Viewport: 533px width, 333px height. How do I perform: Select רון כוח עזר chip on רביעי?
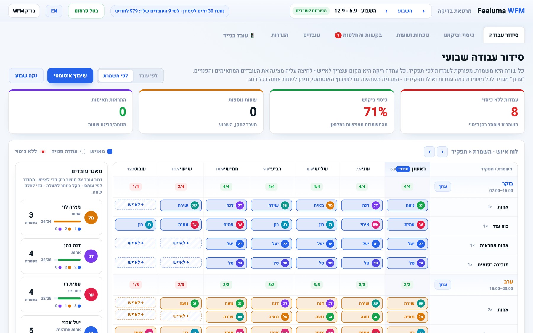tap(271, 225)
